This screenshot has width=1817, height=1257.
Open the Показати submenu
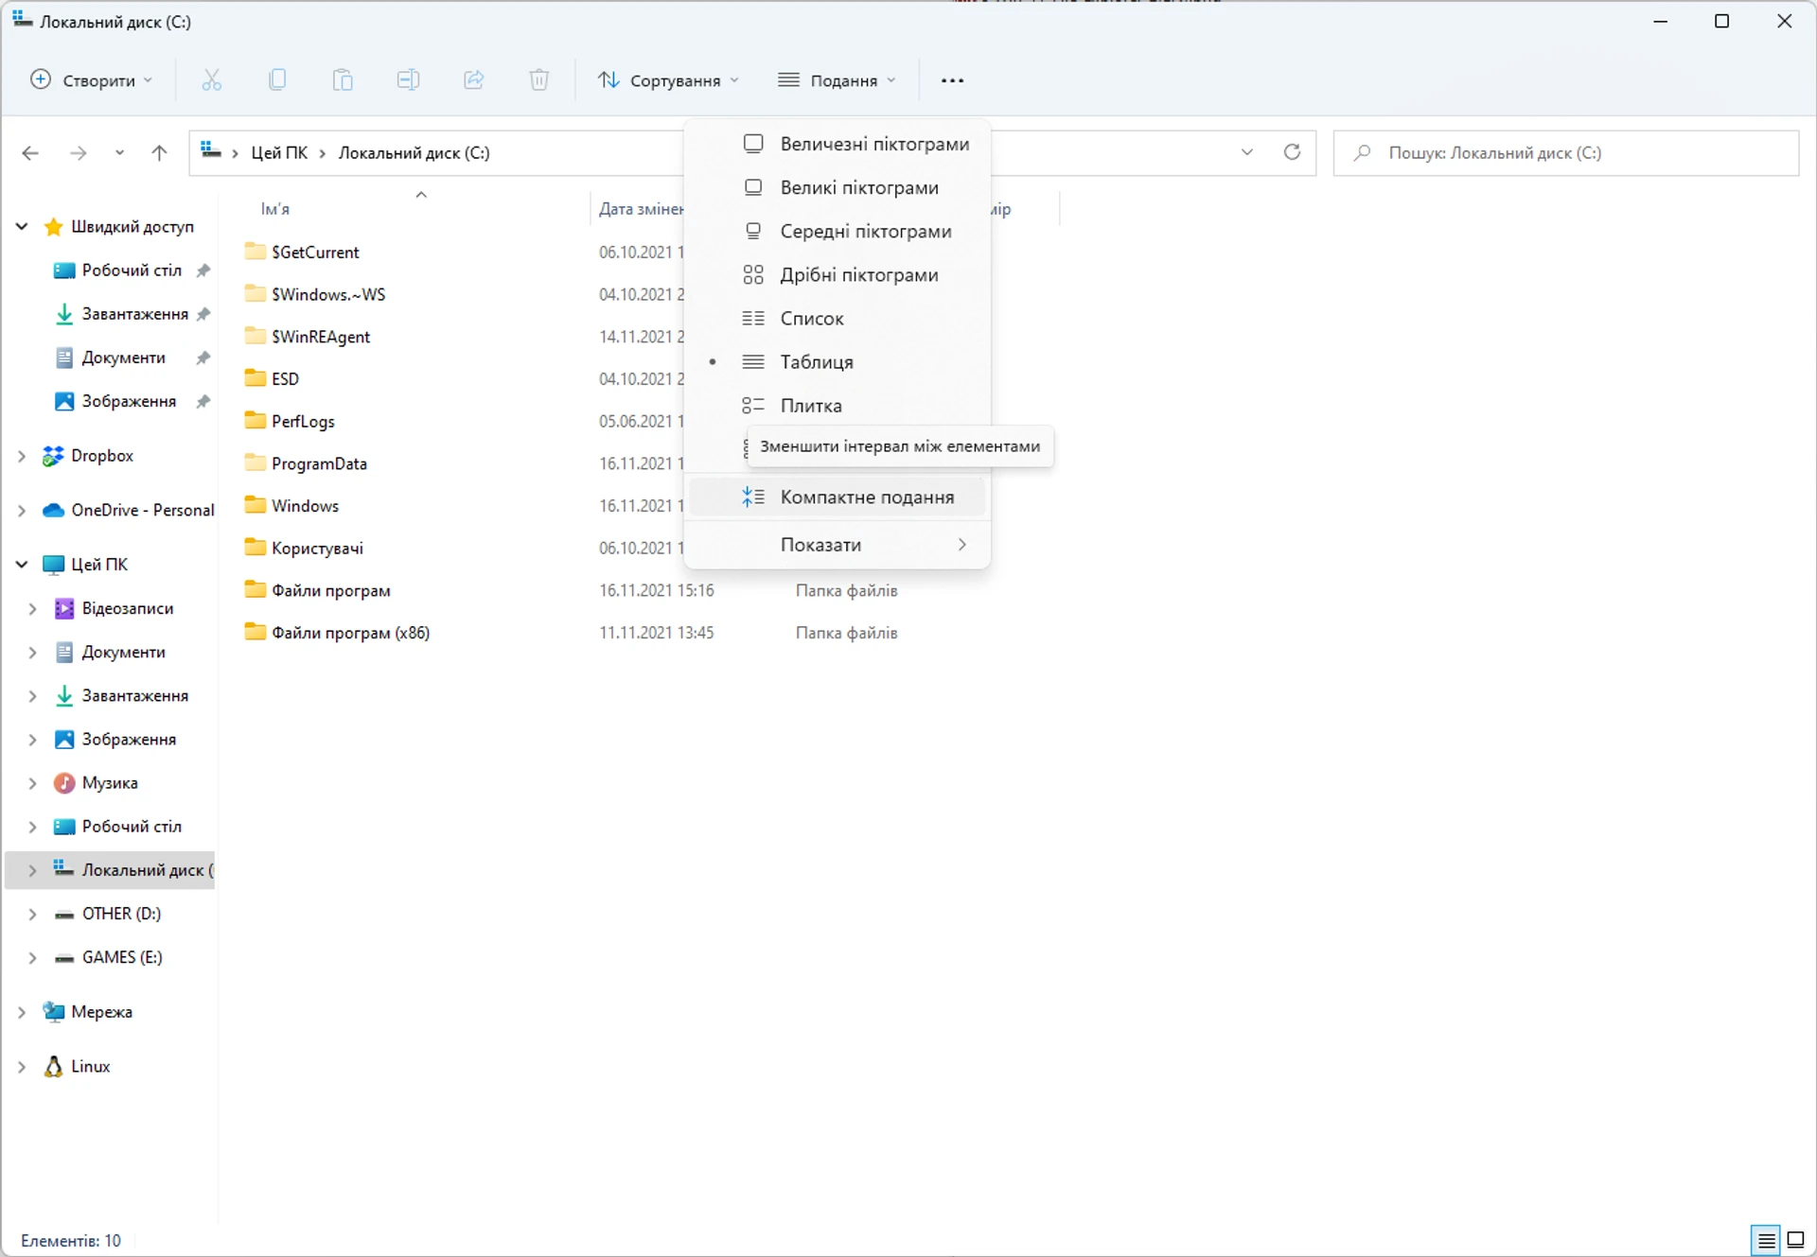tap(837, 545)
